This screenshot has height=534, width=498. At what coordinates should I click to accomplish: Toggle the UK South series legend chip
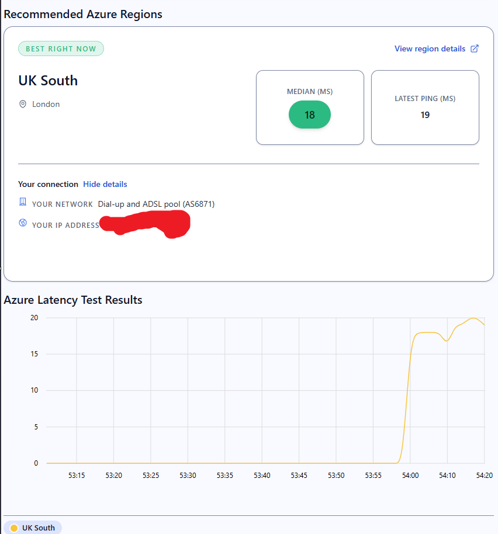33,528
